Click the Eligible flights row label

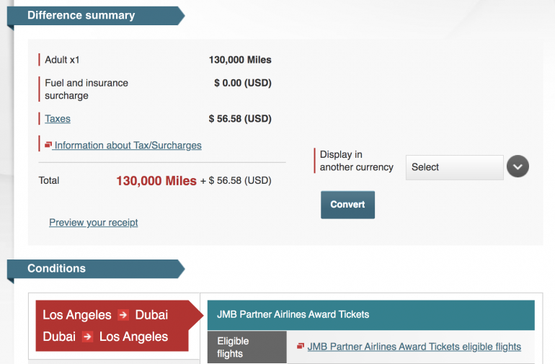[233, 347]
